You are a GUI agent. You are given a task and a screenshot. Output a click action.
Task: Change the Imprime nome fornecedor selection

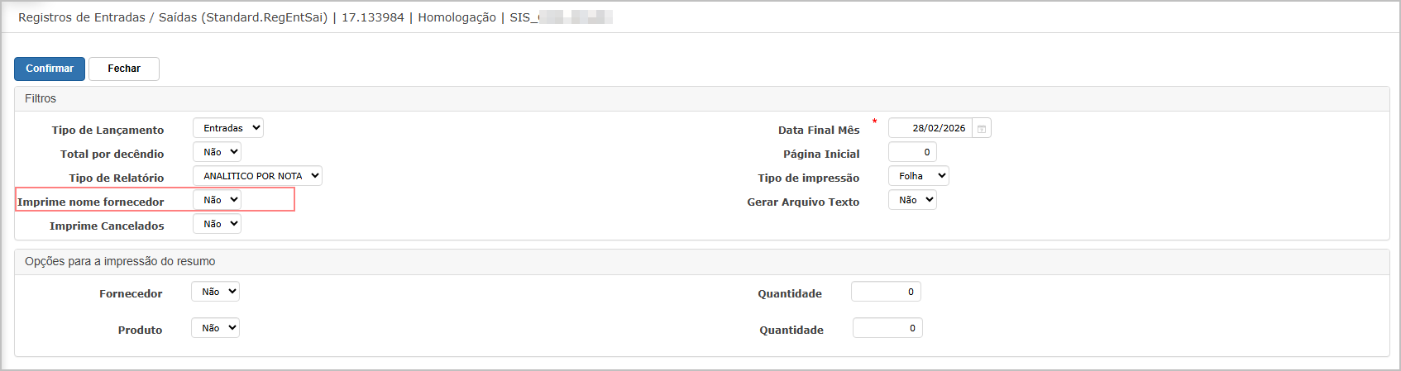(x=217, y=200)
